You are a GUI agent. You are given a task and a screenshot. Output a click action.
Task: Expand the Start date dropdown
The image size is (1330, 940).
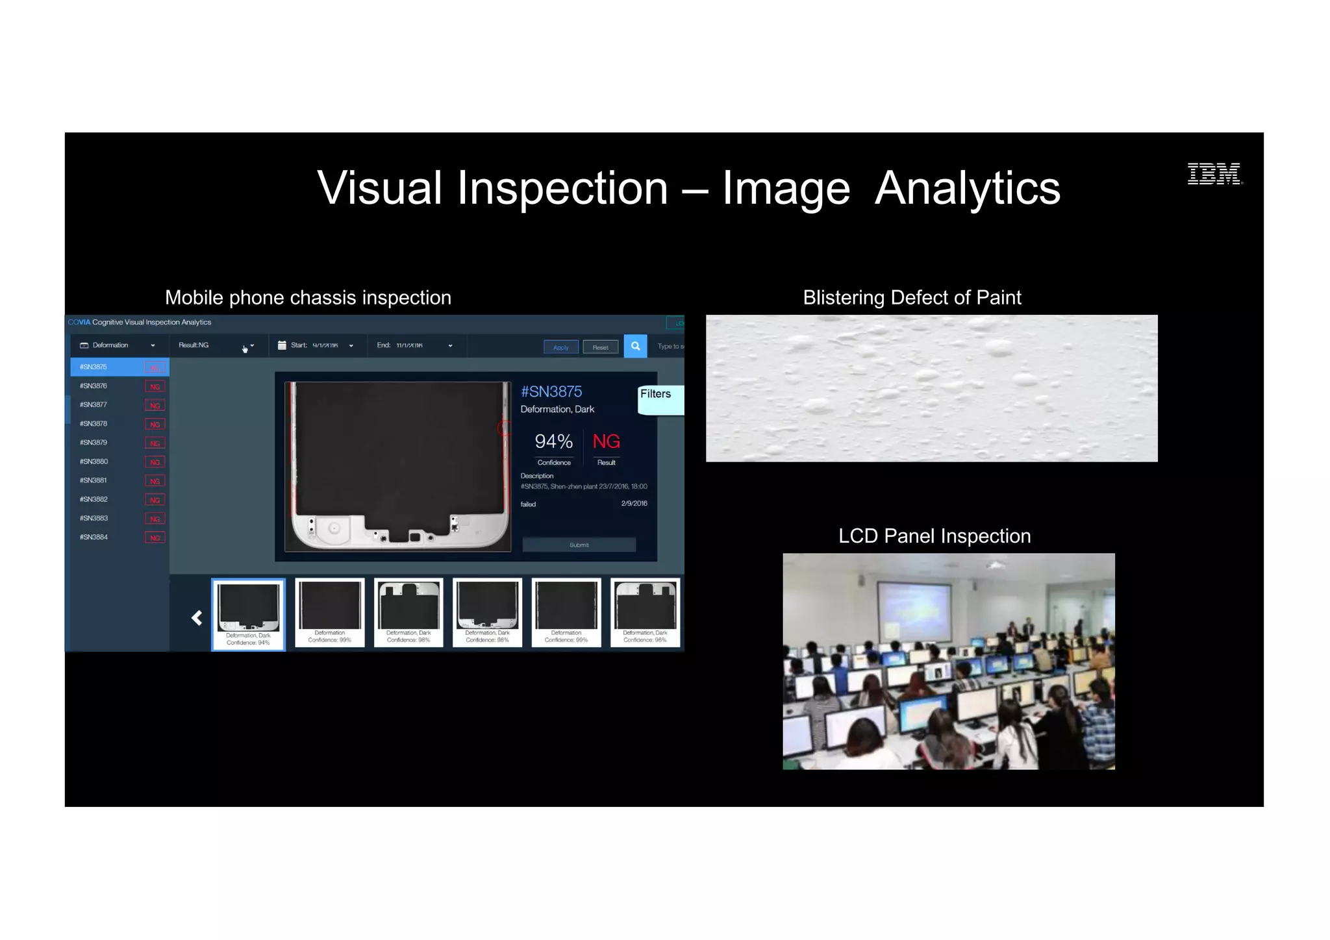(x=351, y=346)
